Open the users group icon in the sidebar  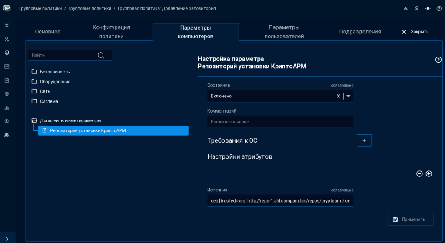point(7,135)
